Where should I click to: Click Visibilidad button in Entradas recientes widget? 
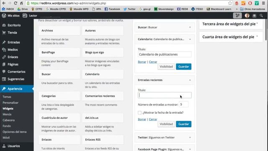(x=166, y=124)
